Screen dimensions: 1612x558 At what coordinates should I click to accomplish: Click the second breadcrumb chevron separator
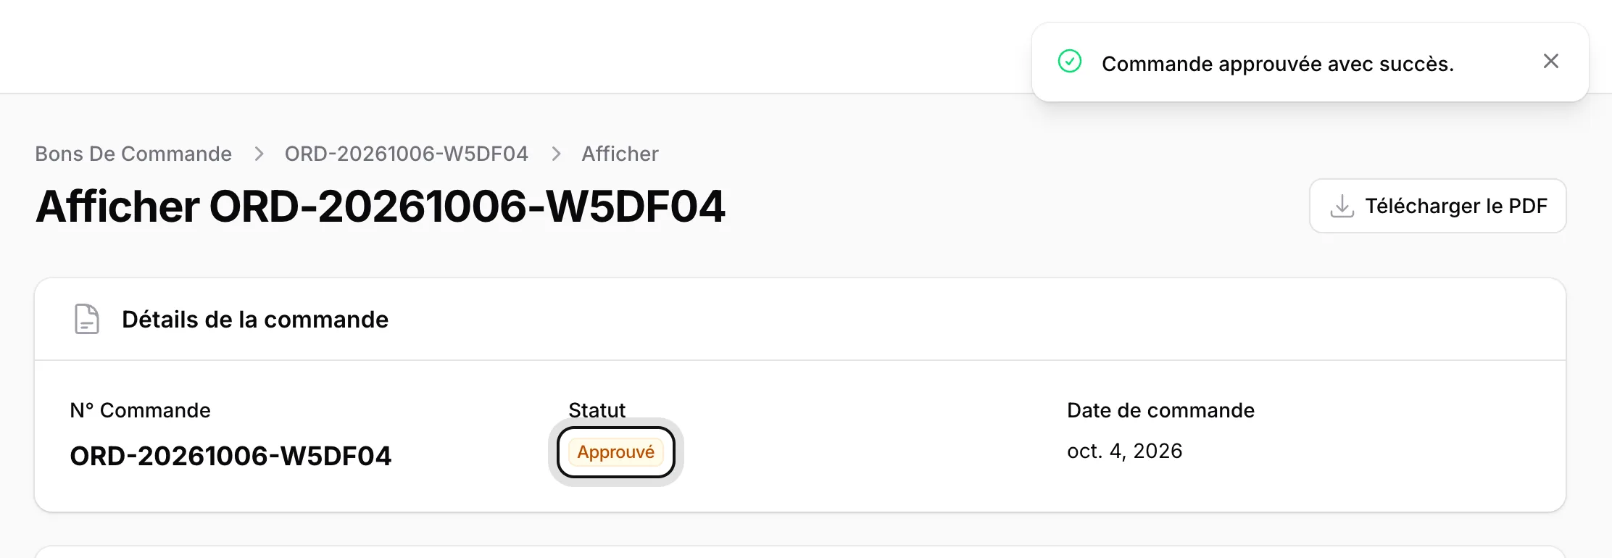pos(556,154)
